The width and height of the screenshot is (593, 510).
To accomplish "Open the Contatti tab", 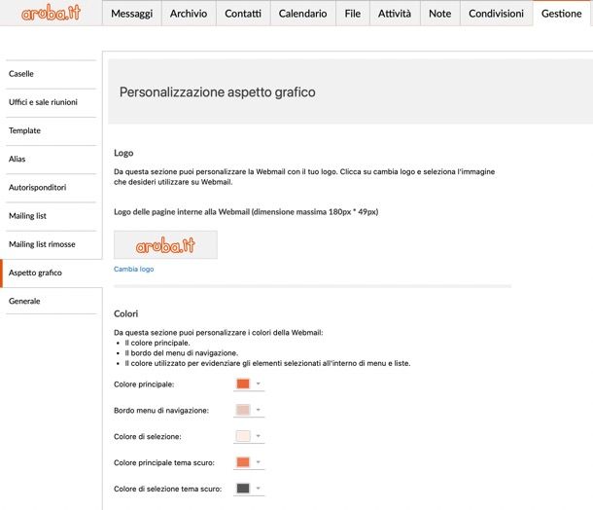I will (x=243, y=14).
